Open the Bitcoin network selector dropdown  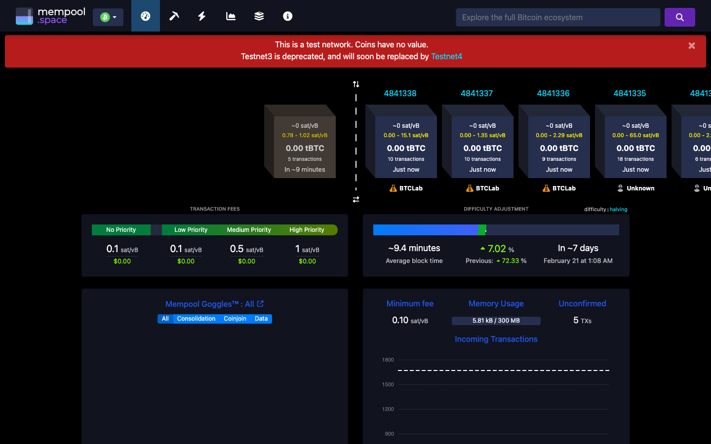coord(108,16)
